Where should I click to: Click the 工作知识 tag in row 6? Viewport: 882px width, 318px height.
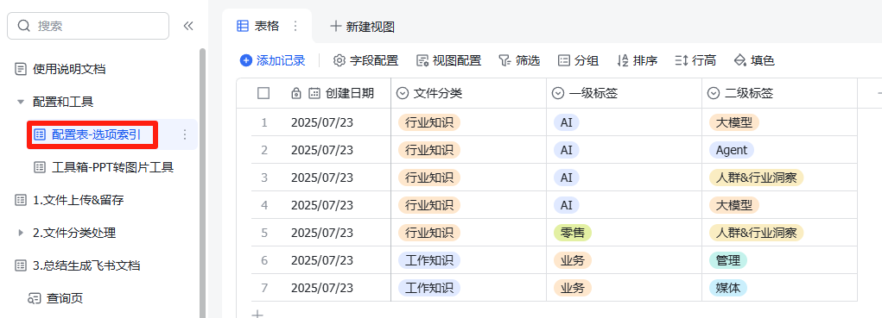click(429, 259)
